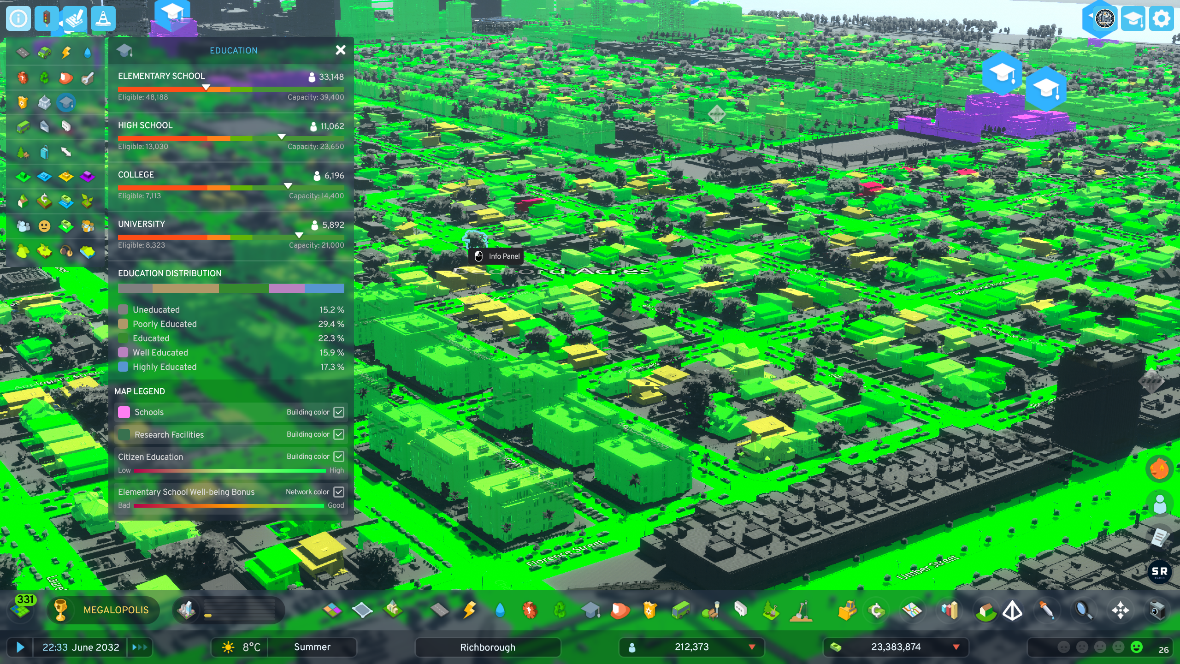Screen dimensions: 1180x664
Task: Open the Transportation overview map icon
Action: (x=912, y=610)
